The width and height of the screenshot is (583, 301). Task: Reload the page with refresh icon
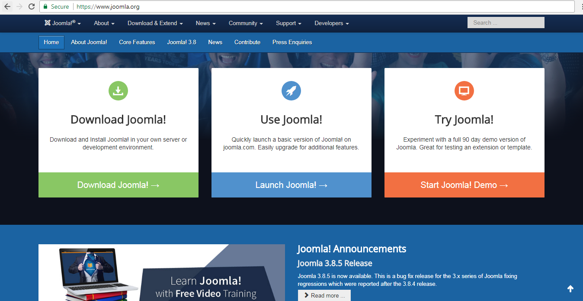point(31,6)
